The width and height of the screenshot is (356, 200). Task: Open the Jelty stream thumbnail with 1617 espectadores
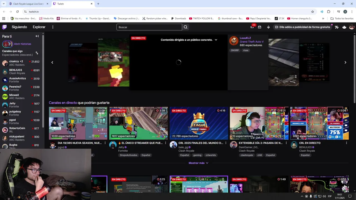coord(139,123)
